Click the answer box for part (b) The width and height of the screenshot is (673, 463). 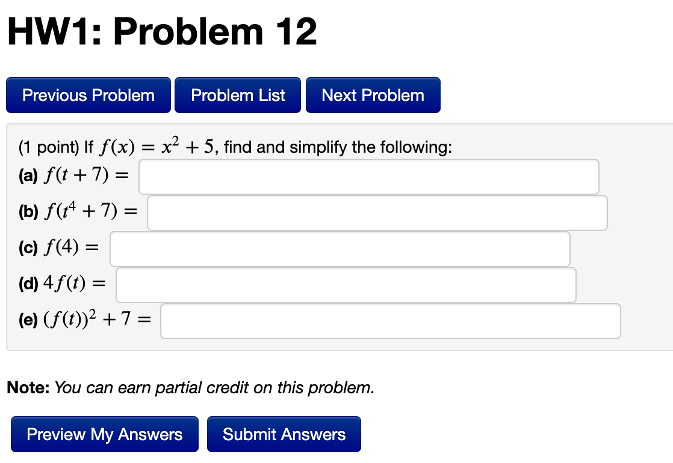click(x=376, y=212)
